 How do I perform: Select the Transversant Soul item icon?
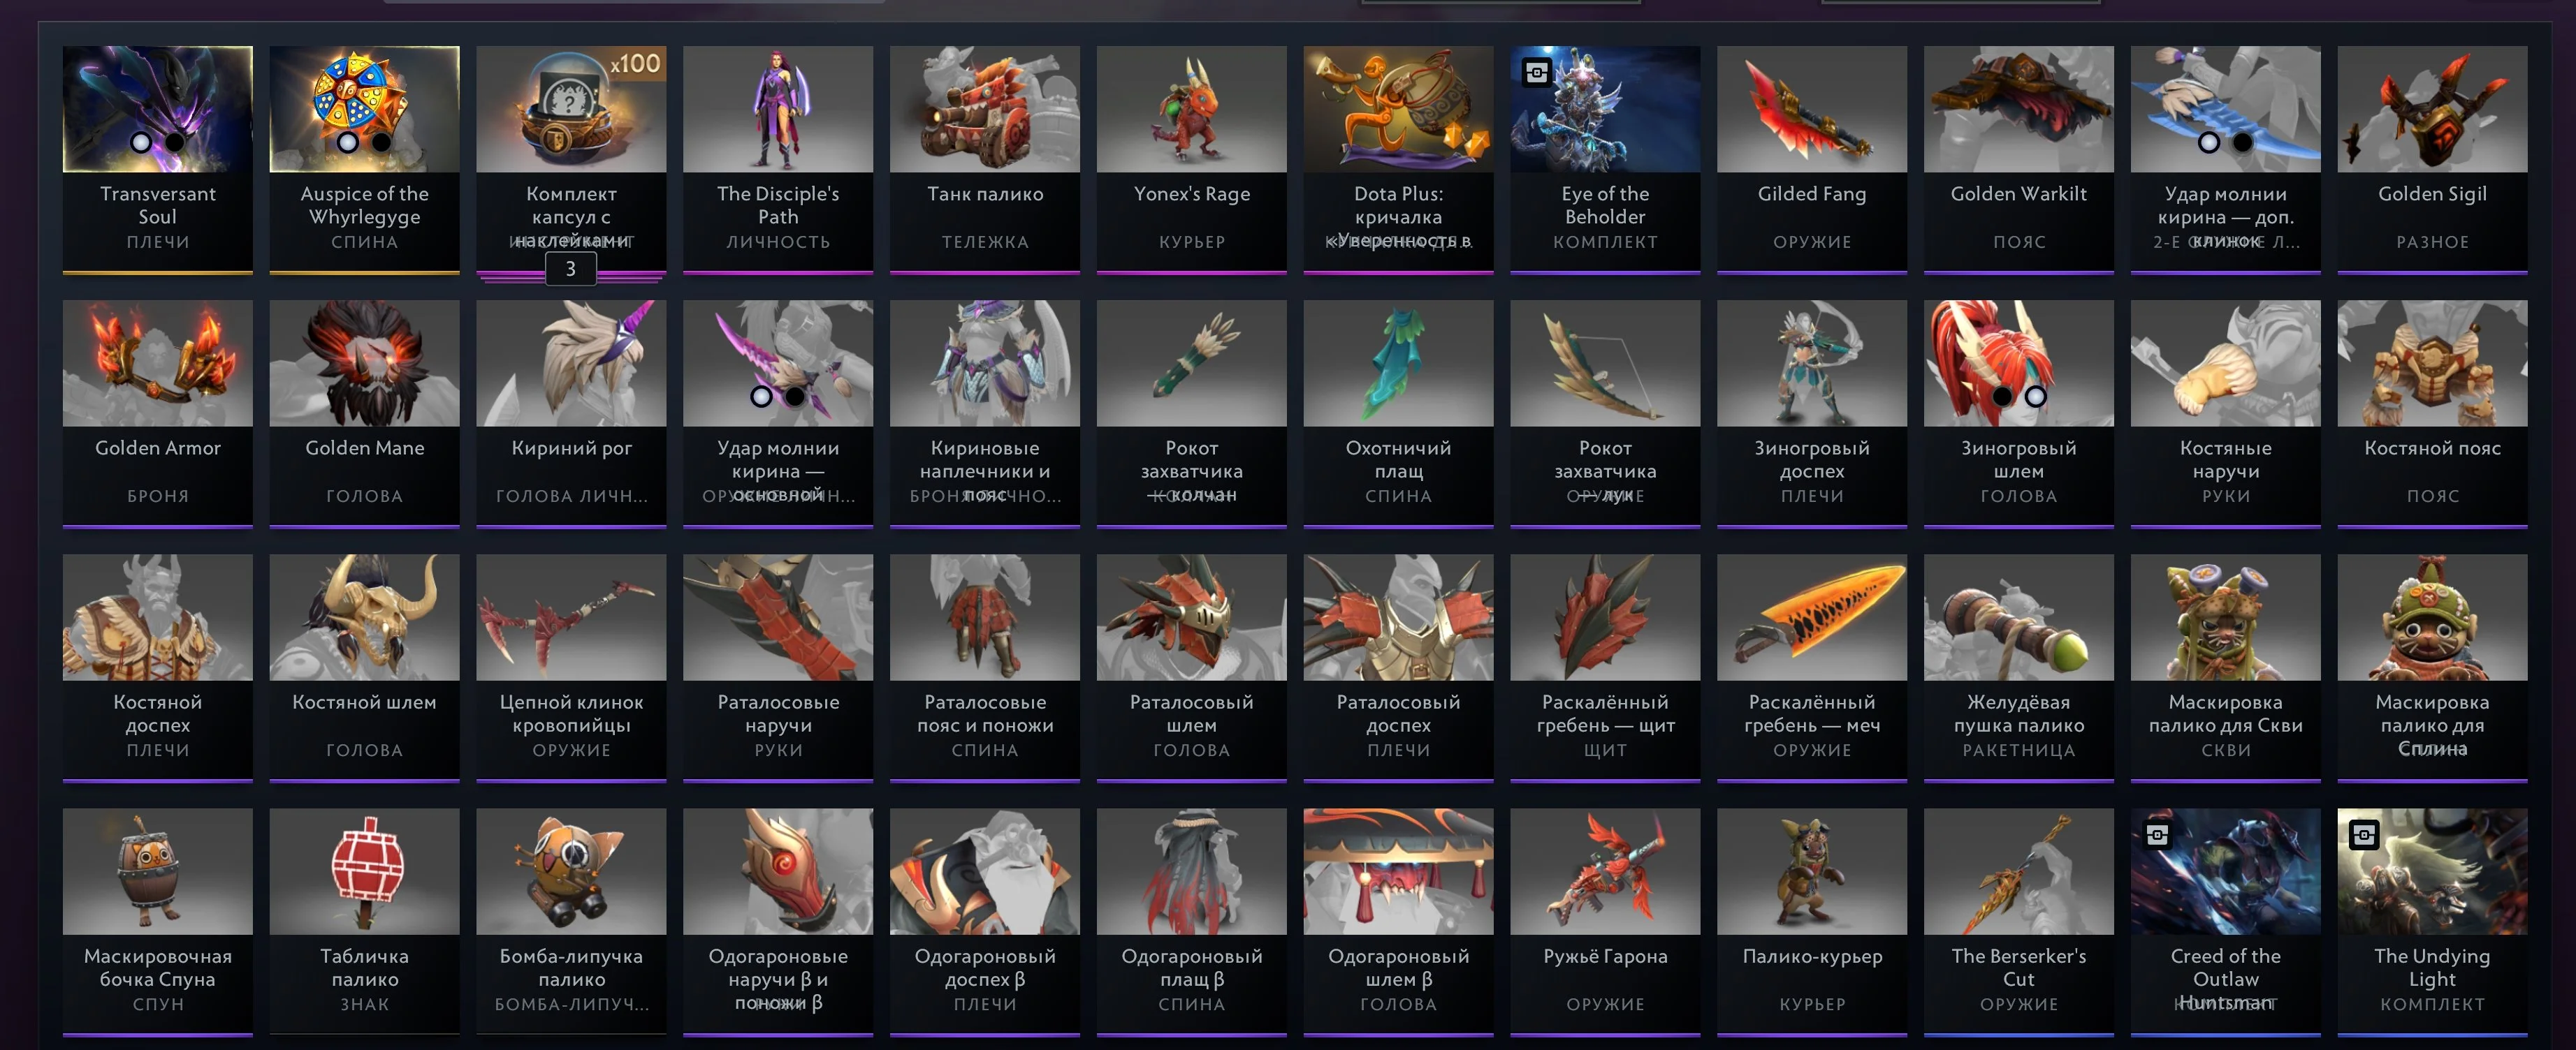click(157, 108)
